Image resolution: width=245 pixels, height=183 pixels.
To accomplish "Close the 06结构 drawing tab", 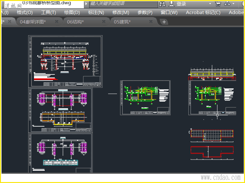I will [104, 22].
